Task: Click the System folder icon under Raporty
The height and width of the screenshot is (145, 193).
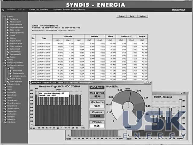Action: tap(8, 57)
